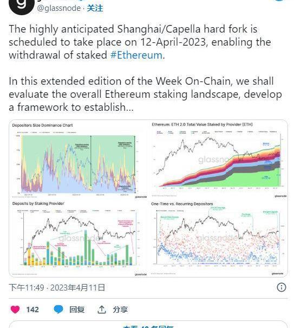Open One-Time vs. Recurring Depositors chart
Screen dimensions: 294x328
coord(218,238)
